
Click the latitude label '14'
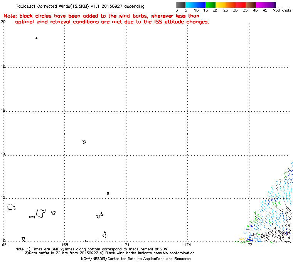tap(3, 154)
